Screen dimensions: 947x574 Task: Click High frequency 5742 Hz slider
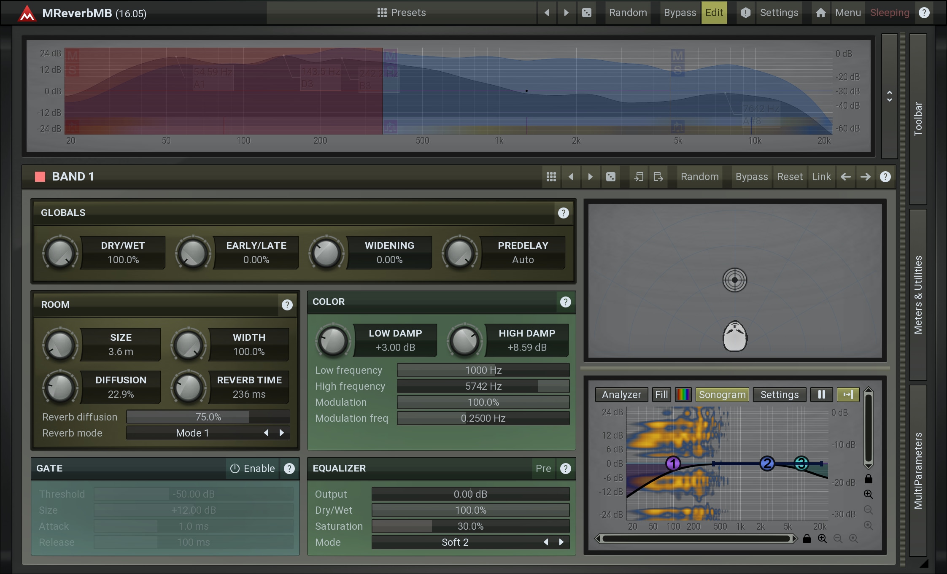(x=483, y=386)
